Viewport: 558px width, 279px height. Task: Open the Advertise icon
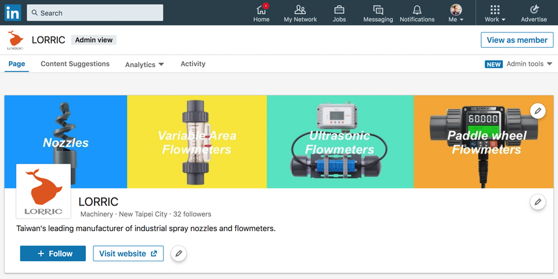click(534, 13)
